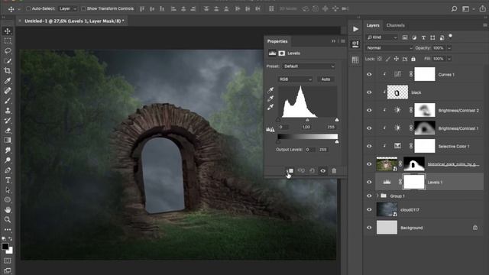The width and height of the screenshot is (489, 275).
Task: Hide the Background layer
Action: click(x=369, y=228)
